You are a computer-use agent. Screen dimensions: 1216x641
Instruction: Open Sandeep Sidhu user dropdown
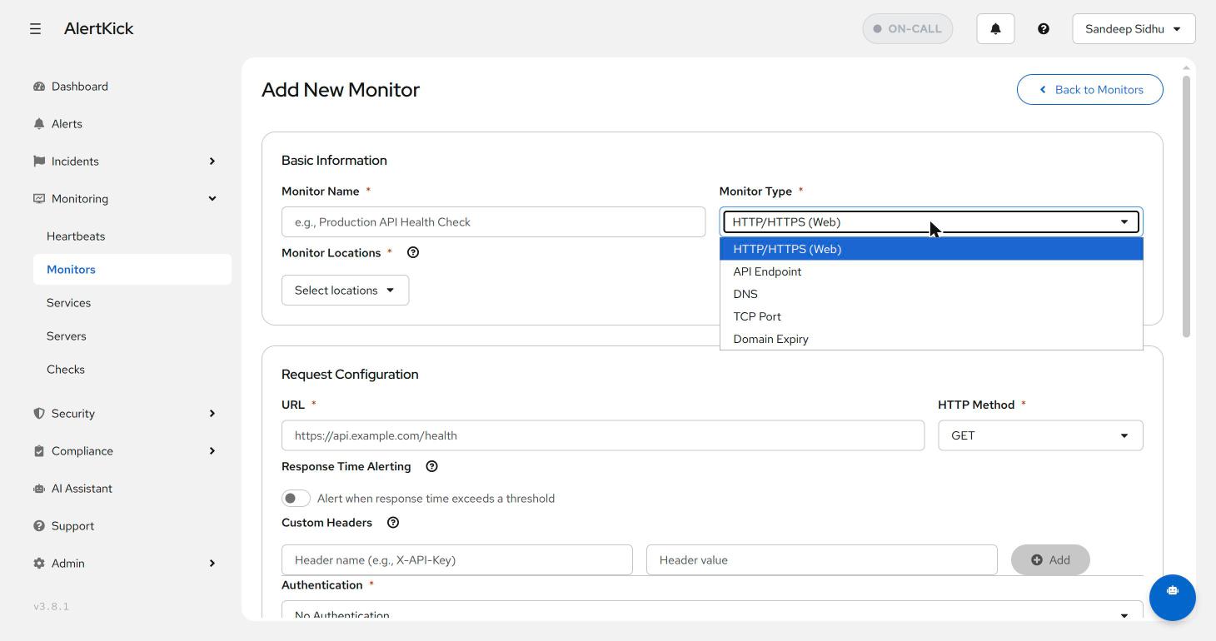coord(1134,28)
